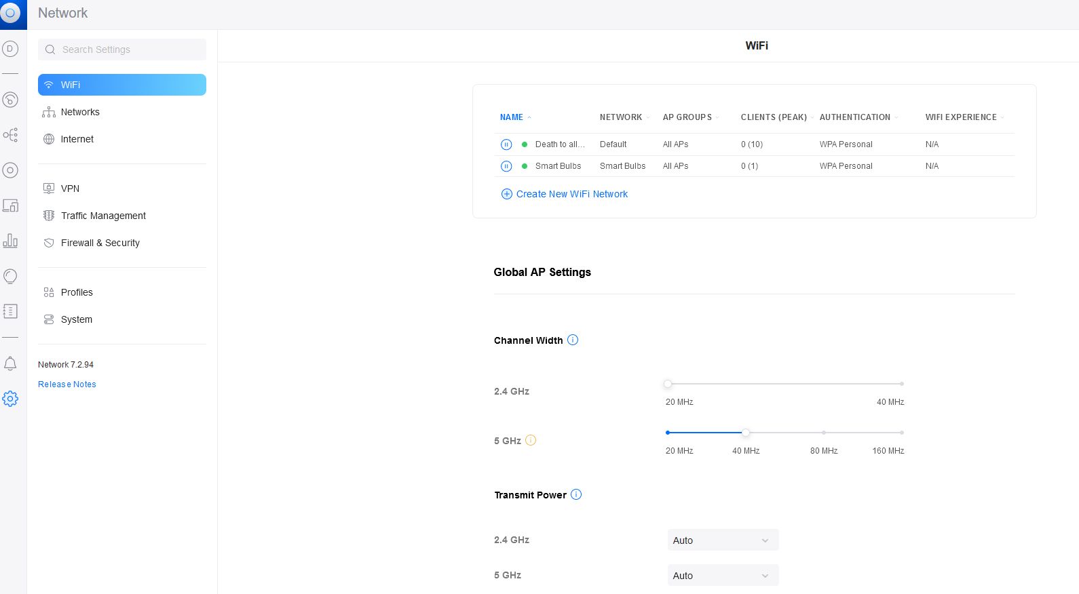
Task: Click the Smart Bulbs network column cell
Action: 623,166
